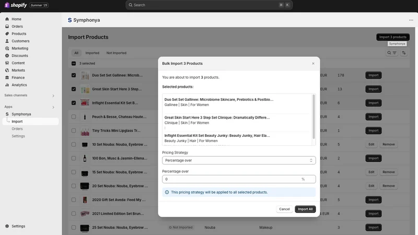Viewport: 418px width, 235px height.
Task: Open Content icon in sidebar
Action: (x=7, y=63)
